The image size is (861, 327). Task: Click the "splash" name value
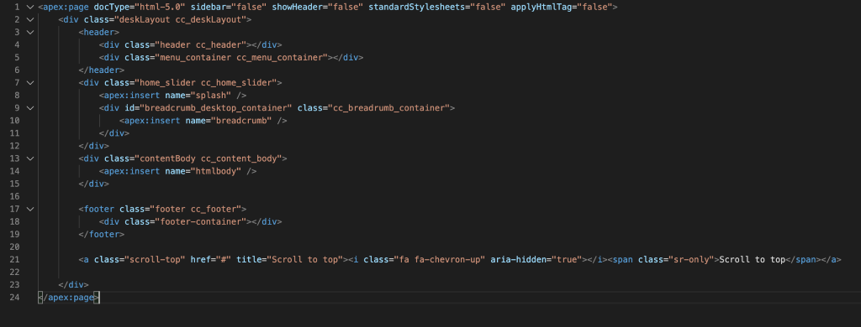(x=211, y=96)
